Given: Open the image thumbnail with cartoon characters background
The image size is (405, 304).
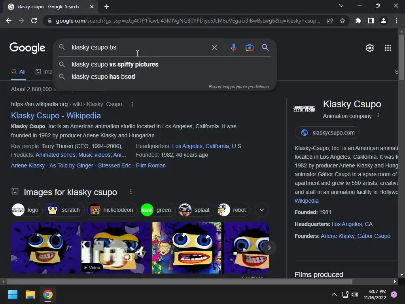Looking at the screenshot, I should 186,248.
